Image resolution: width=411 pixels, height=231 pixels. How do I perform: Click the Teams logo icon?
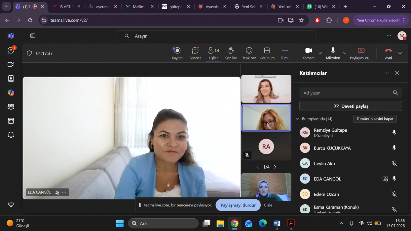(11, 36)
